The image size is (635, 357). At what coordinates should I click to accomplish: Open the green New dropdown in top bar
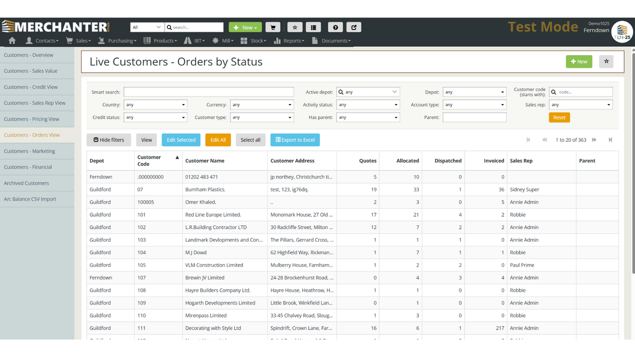(245, 27)
